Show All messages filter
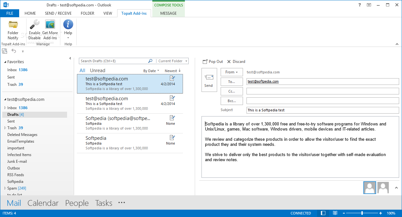This screenshot has width=402, height=217. (82, 71)
